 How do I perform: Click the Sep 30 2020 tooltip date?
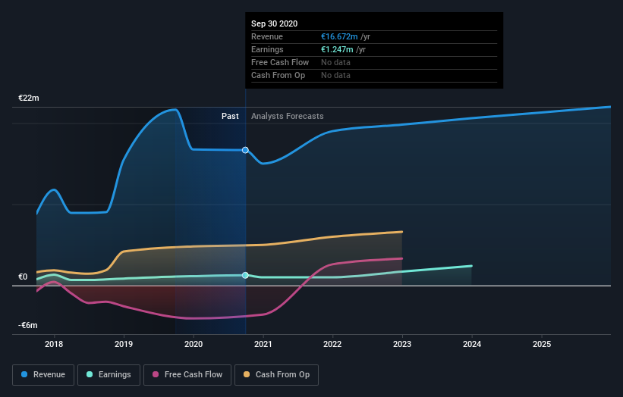click(274, 23)
